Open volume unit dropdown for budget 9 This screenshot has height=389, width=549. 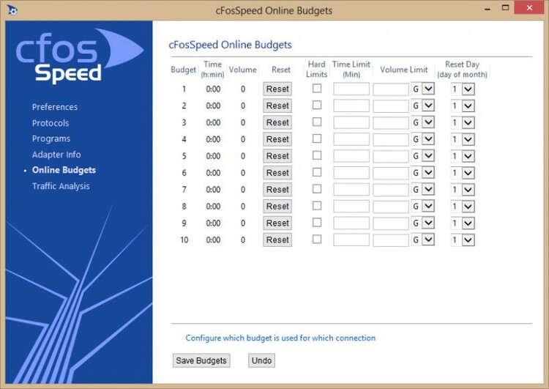tap(423, 223)
